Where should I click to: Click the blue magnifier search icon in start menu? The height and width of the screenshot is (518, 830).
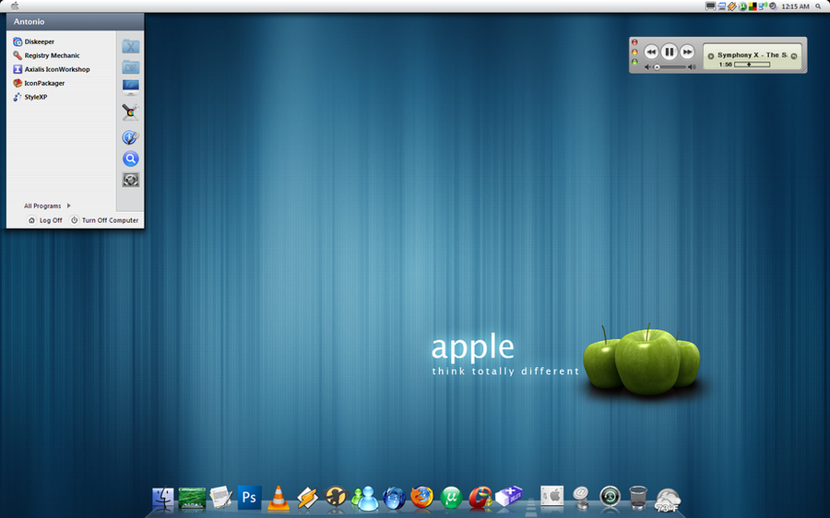pos(131,159)
